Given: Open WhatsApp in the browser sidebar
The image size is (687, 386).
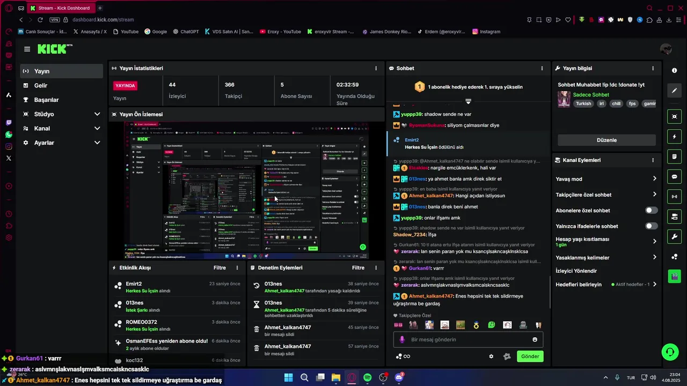Looking at the screenshot, I should [9, 135].
